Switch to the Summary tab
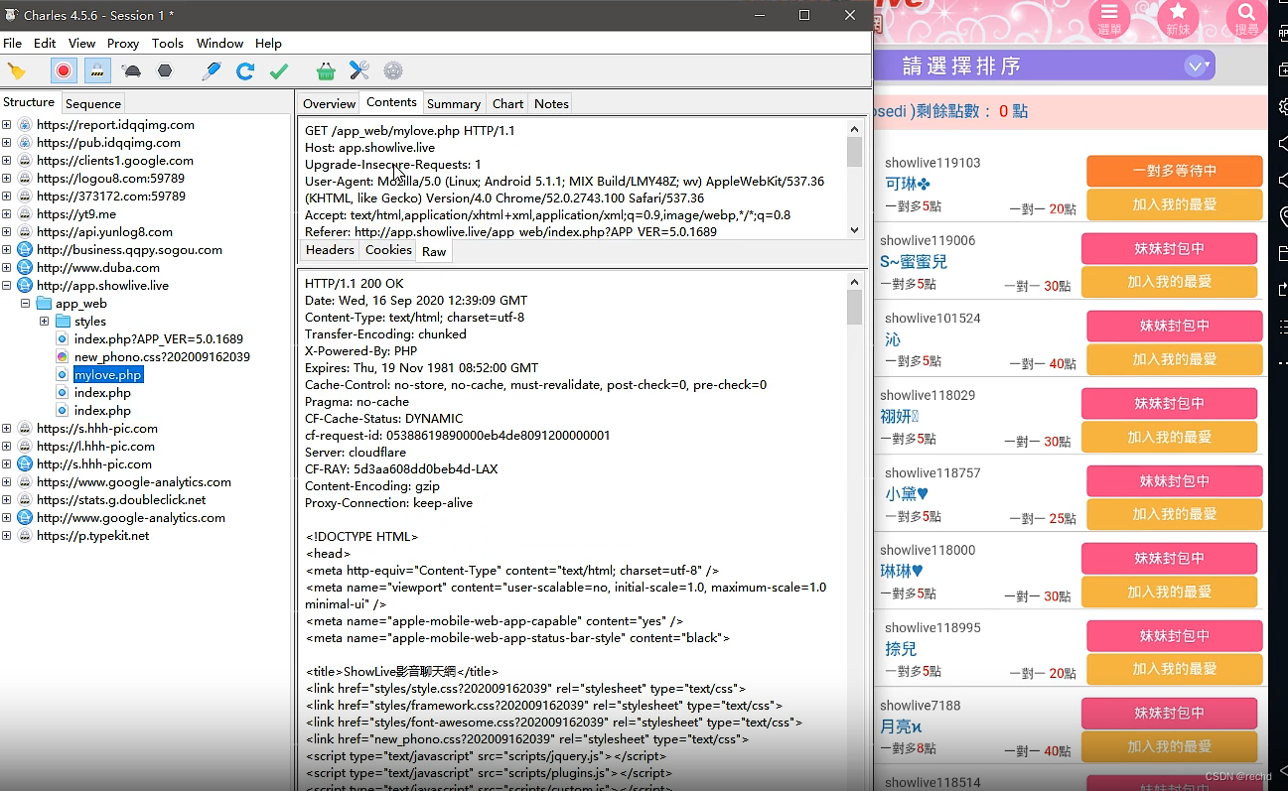This screenshot has height=791, width=1288. click(454, 103)
